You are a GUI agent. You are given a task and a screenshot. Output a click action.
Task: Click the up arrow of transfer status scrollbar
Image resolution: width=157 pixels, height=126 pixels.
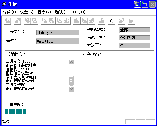click(x=72, y=62)
